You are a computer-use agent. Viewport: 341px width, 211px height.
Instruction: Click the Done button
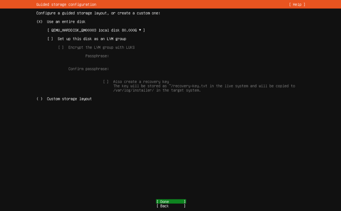(x=171, y=202)
